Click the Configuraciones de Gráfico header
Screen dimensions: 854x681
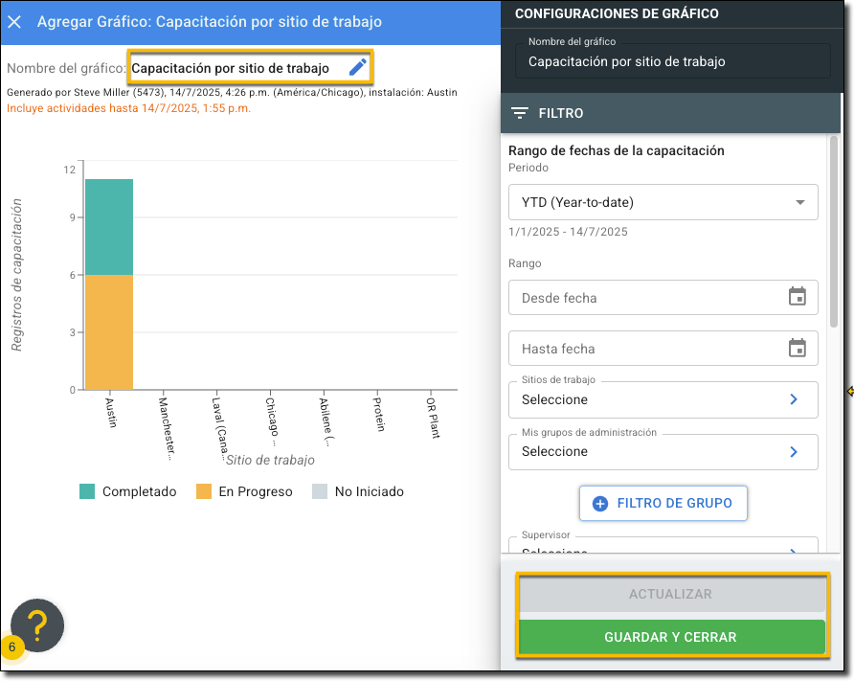tap(617, 13)
